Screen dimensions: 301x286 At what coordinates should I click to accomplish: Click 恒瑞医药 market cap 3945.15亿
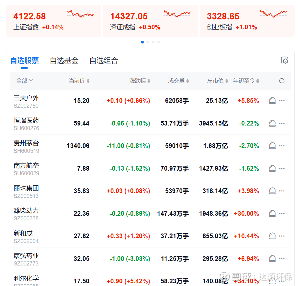(214, 123)
